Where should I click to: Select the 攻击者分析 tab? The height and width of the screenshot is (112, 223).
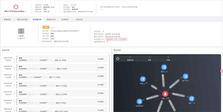click(37, 19)
